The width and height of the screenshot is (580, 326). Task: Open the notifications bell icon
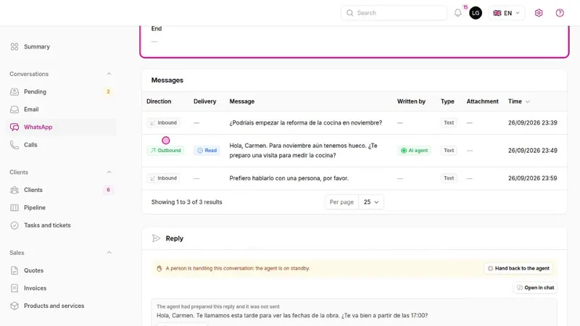tap(458, 13)
